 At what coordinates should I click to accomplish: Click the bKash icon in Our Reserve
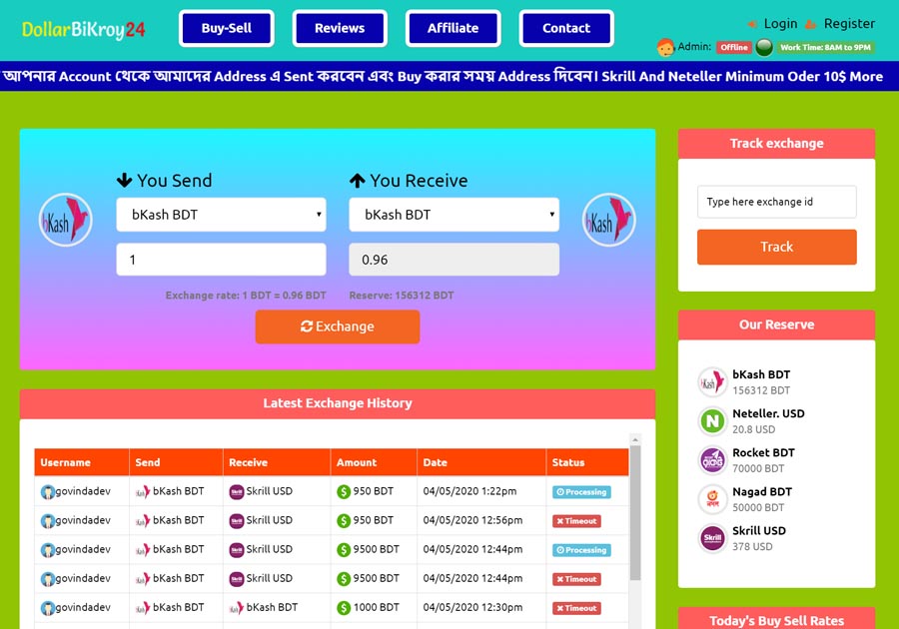pyautogui.click(x=712, y=382)
